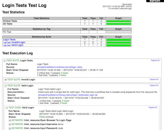Open the login_tests source path link

[x=60, y=67]
